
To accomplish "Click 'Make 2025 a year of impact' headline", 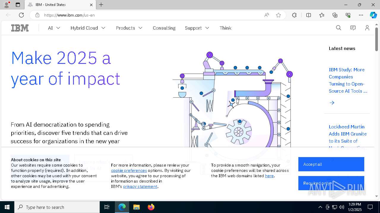I will point(66,68).
